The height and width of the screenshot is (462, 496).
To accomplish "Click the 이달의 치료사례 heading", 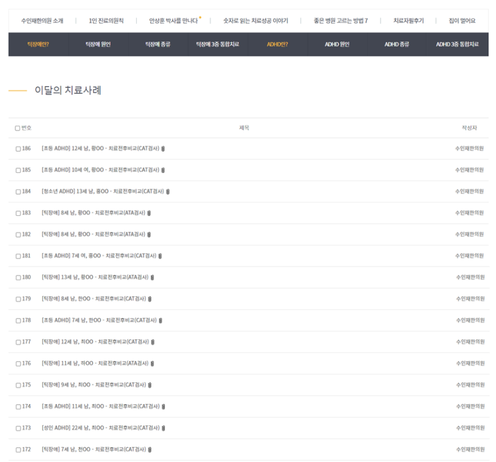I will pyautogui.click(x=68, y=91).
